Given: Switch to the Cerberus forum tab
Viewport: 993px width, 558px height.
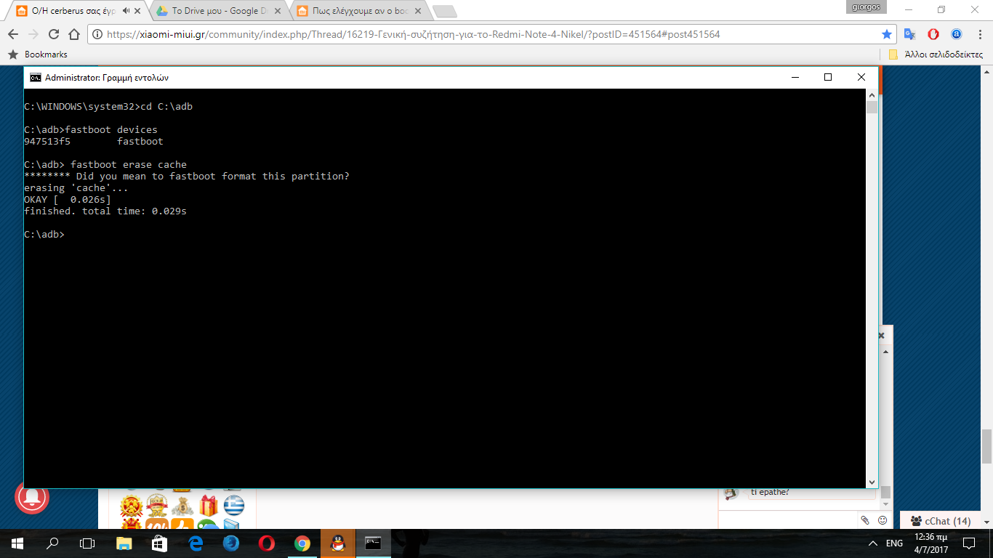Looking at the screenshot, I should tap(74, 11).
